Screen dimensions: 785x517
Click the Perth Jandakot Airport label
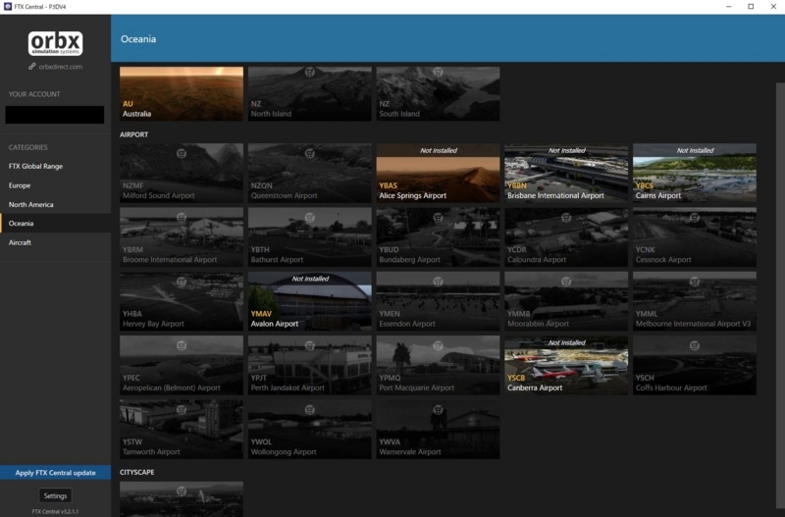click(288, 388)
